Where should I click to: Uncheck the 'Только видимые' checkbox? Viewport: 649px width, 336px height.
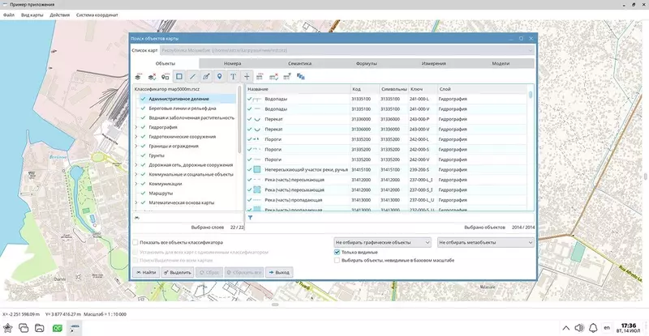(x=337, y=252)
